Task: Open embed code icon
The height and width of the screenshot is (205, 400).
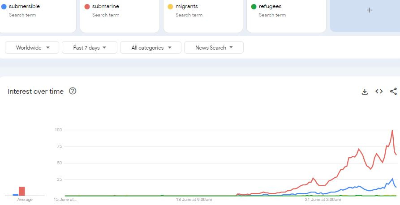Action: click(379, 91)
